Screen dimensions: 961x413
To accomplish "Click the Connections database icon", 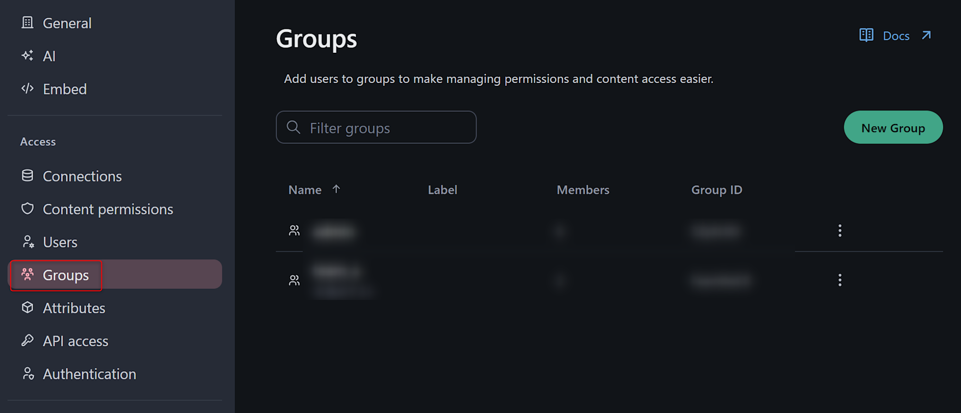I will pyautogui.click(x=27, y=176).
